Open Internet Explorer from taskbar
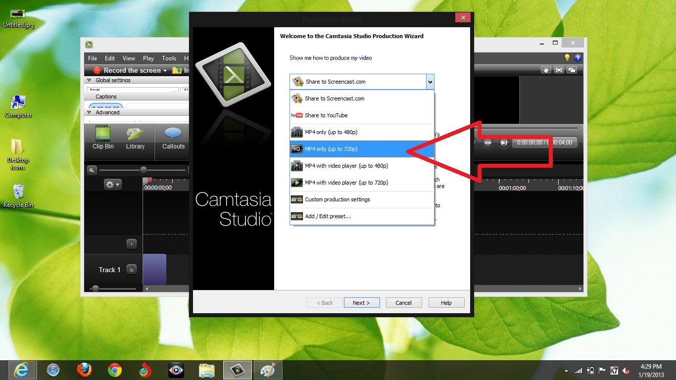 (x=21, y=370)
